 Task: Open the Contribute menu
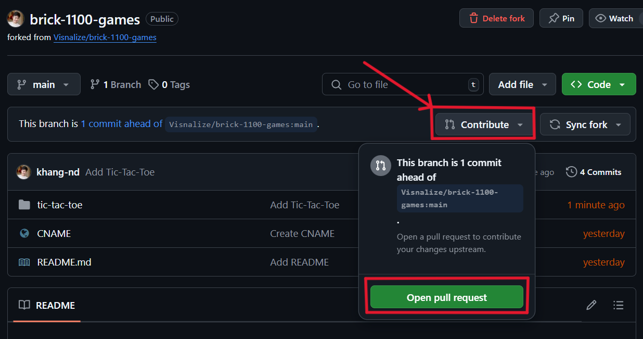click(x=483, y=124)
